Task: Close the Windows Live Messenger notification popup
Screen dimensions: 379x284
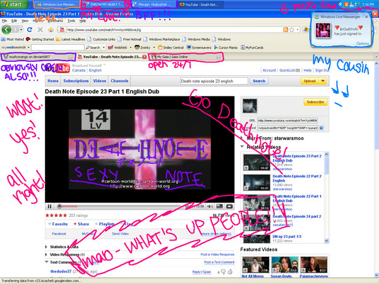Action: point(366,17)
